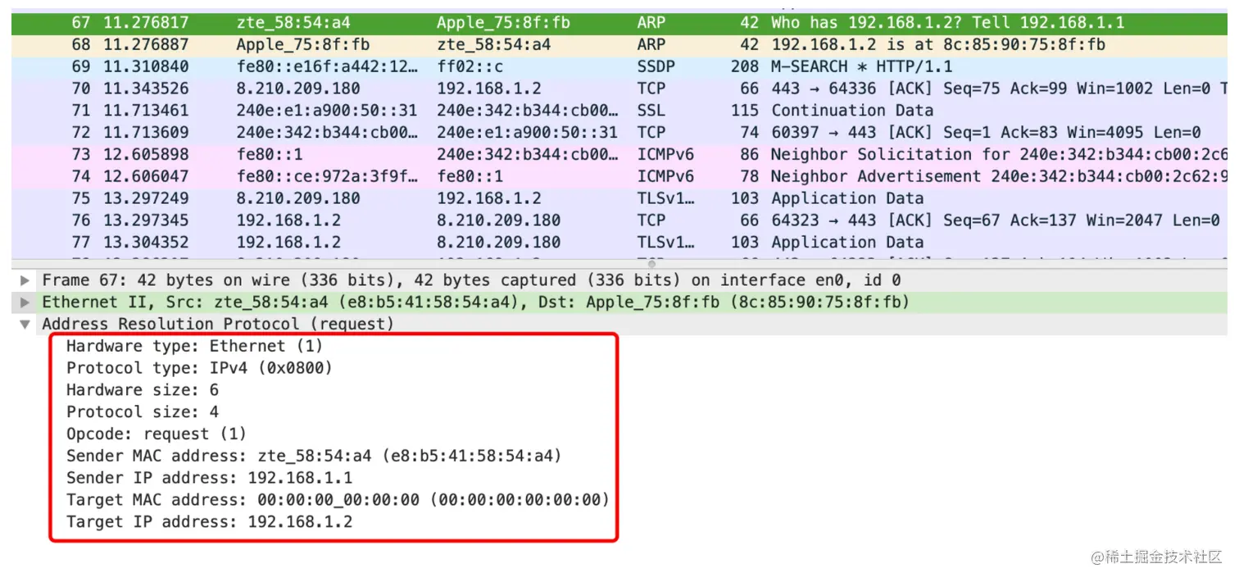
Task: Select packet 74 Neighbor Advertisement row
Action: point(619,176)
